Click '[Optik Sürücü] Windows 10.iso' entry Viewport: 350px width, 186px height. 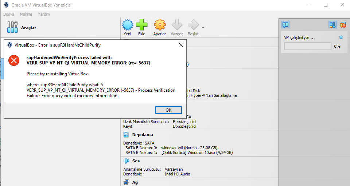pyautogui.click(x=197, y=153)
